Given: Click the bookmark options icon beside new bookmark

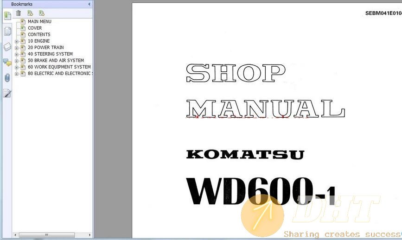Looking at the screenshot, I should 42,13.
